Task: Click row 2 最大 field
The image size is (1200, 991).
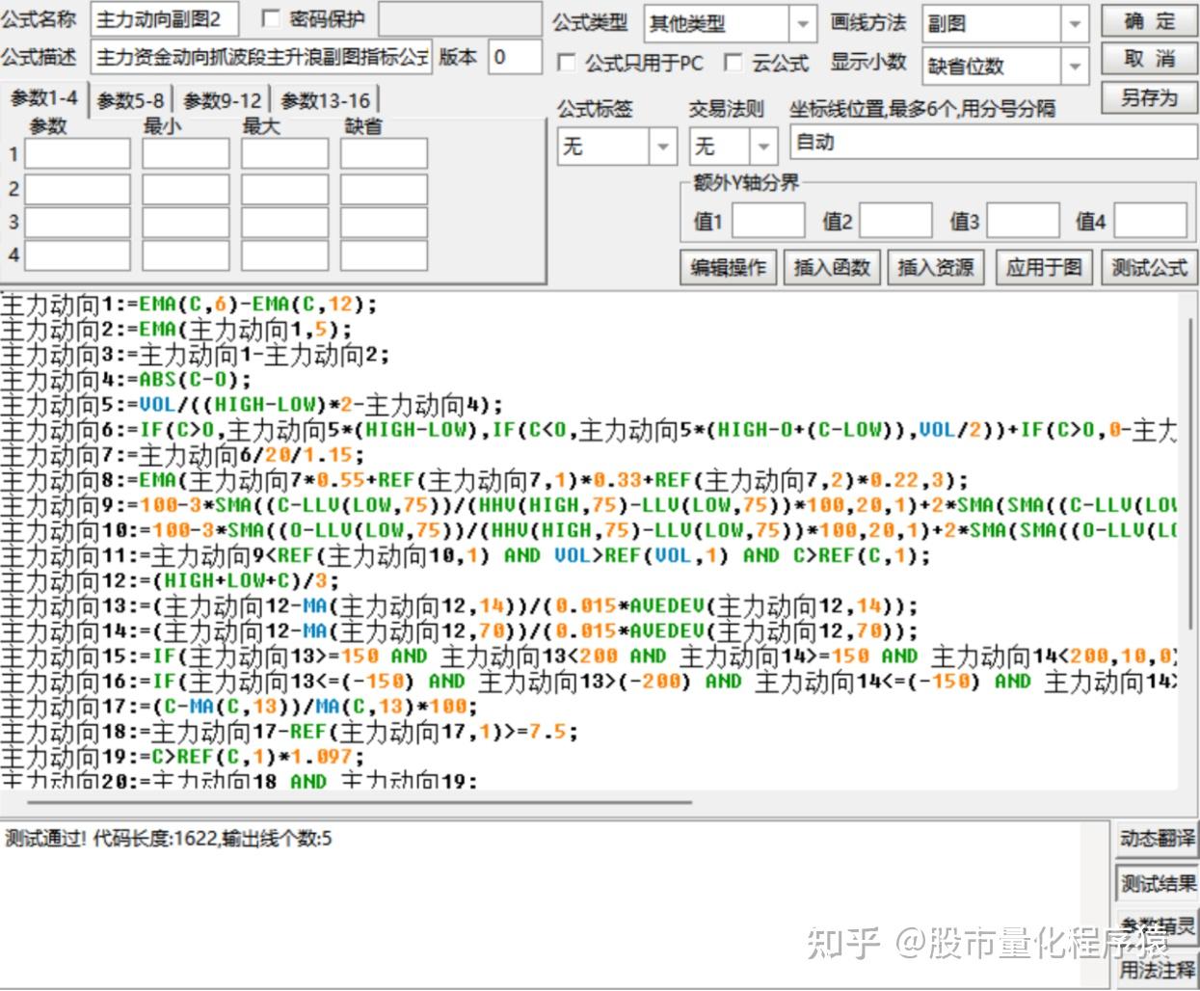Action: coord(284,188)
